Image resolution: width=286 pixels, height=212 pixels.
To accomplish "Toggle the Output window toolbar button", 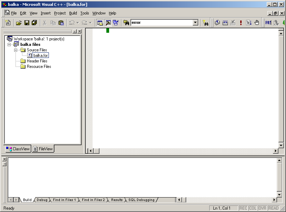I will point(108,23).
